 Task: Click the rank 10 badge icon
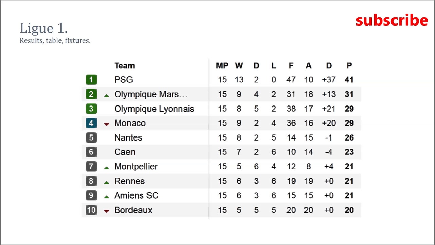[x=91, y=210]
